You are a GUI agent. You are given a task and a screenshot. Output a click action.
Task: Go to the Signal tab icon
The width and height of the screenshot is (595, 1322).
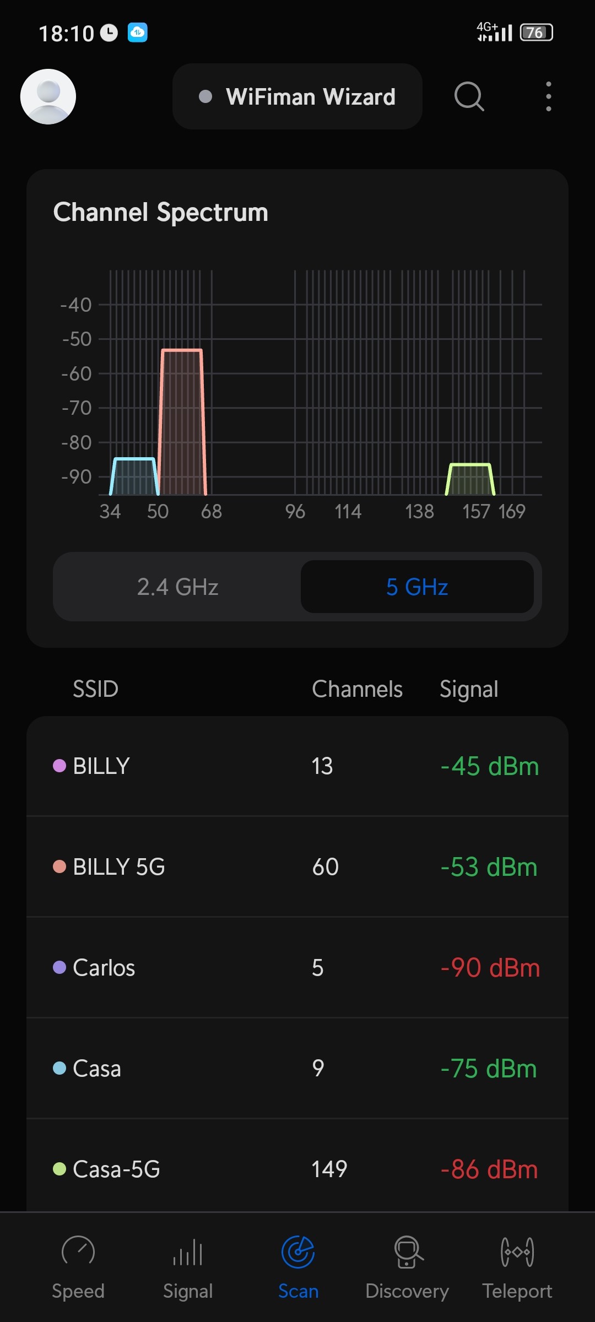tap(188, 1251)
